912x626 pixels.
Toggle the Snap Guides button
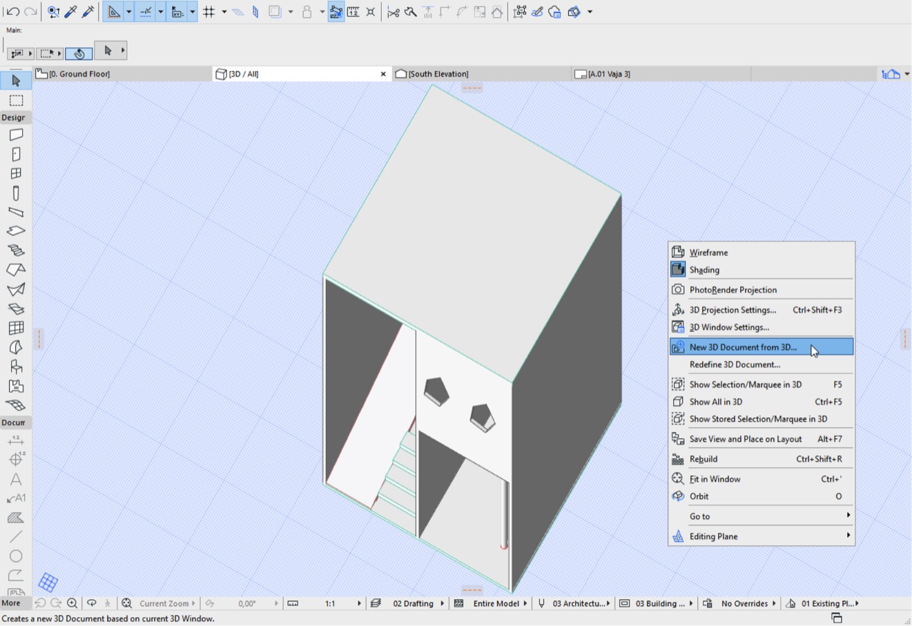click(146, 12)
